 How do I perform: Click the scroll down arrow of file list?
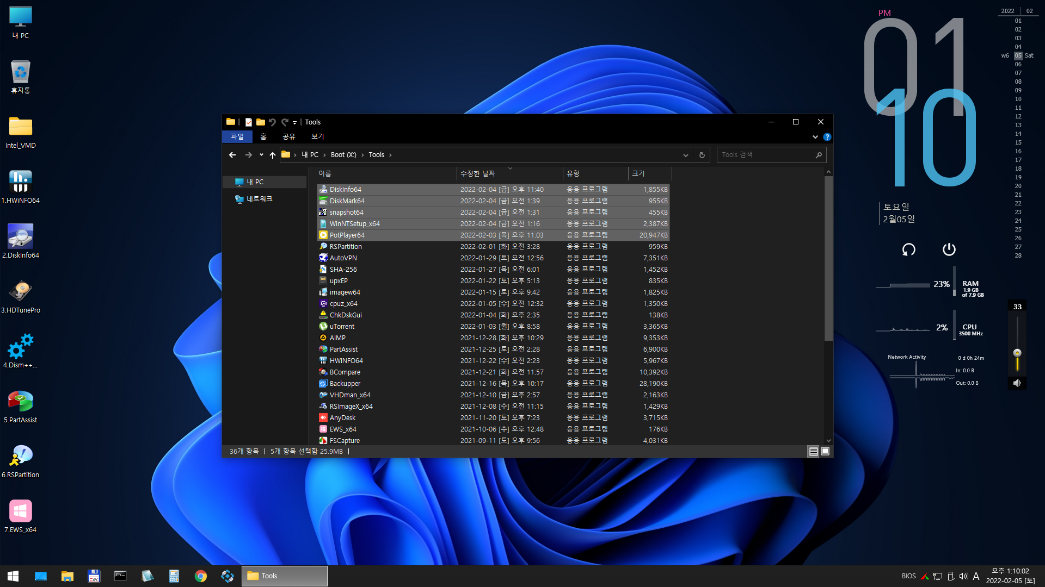point(828,441)
